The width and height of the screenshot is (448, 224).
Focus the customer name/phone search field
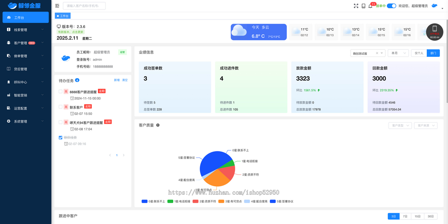(84, 6)
